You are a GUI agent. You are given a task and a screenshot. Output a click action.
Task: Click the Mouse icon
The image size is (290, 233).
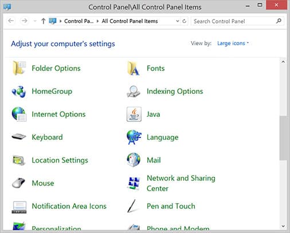tap(18, 183)
